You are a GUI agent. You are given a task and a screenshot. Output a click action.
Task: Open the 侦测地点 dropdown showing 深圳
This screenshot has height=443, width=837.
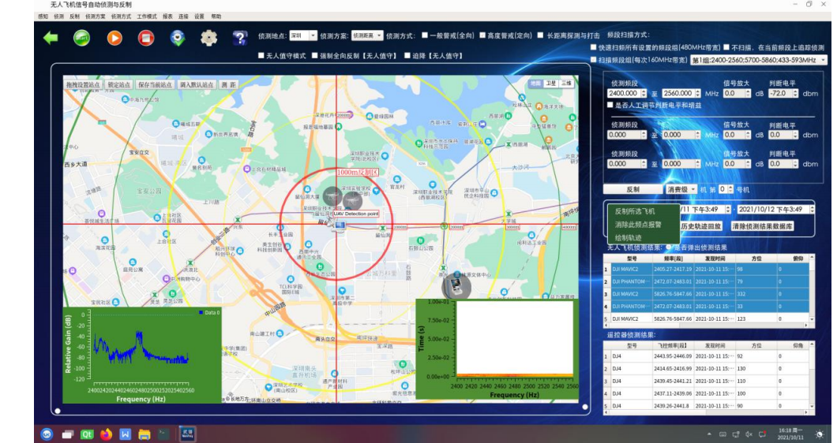(x=303, y=35)
